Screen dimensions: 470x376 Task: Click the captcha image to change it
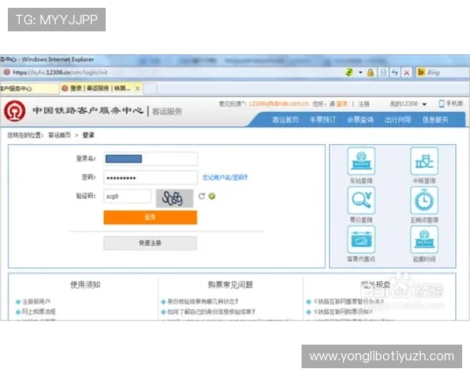pyautogui.click(x=175, y=198)
